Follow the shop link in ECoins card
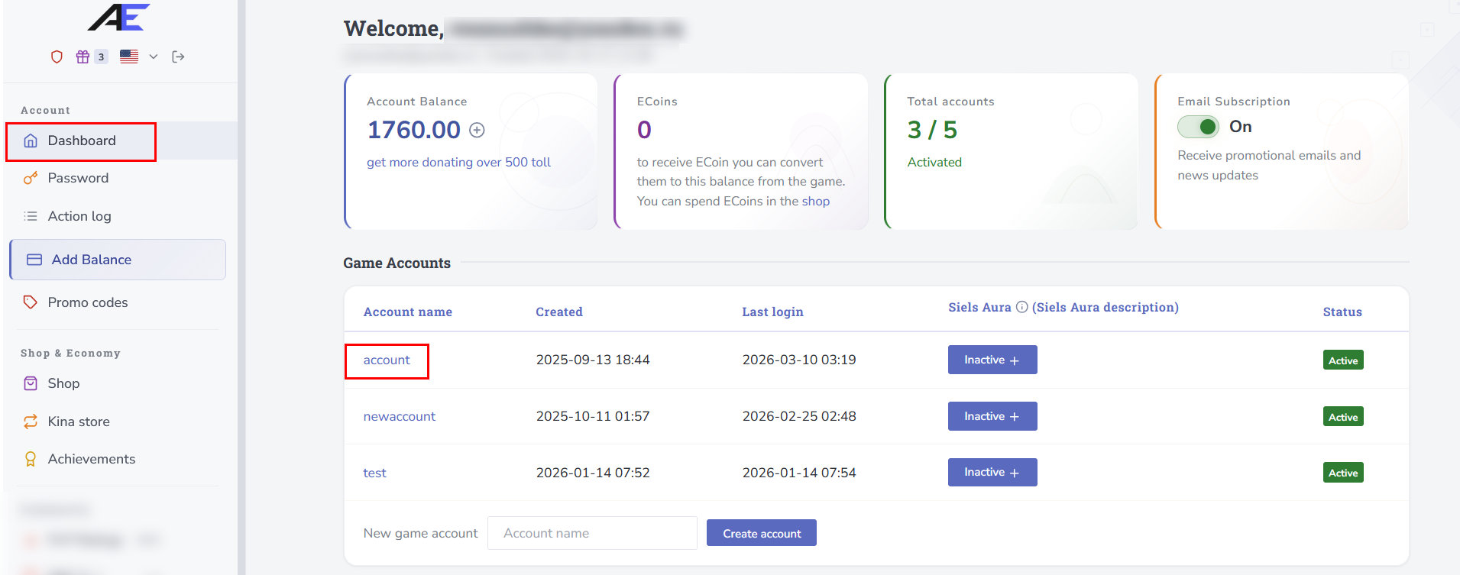 815,201
